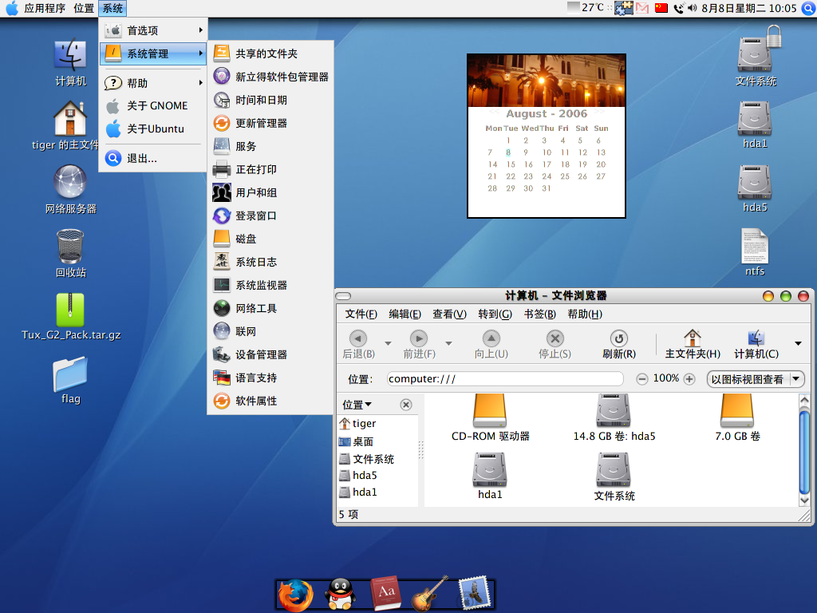Open the 位置 menu in top panel
The image size is (817, 613).
(x=83, y=8)
